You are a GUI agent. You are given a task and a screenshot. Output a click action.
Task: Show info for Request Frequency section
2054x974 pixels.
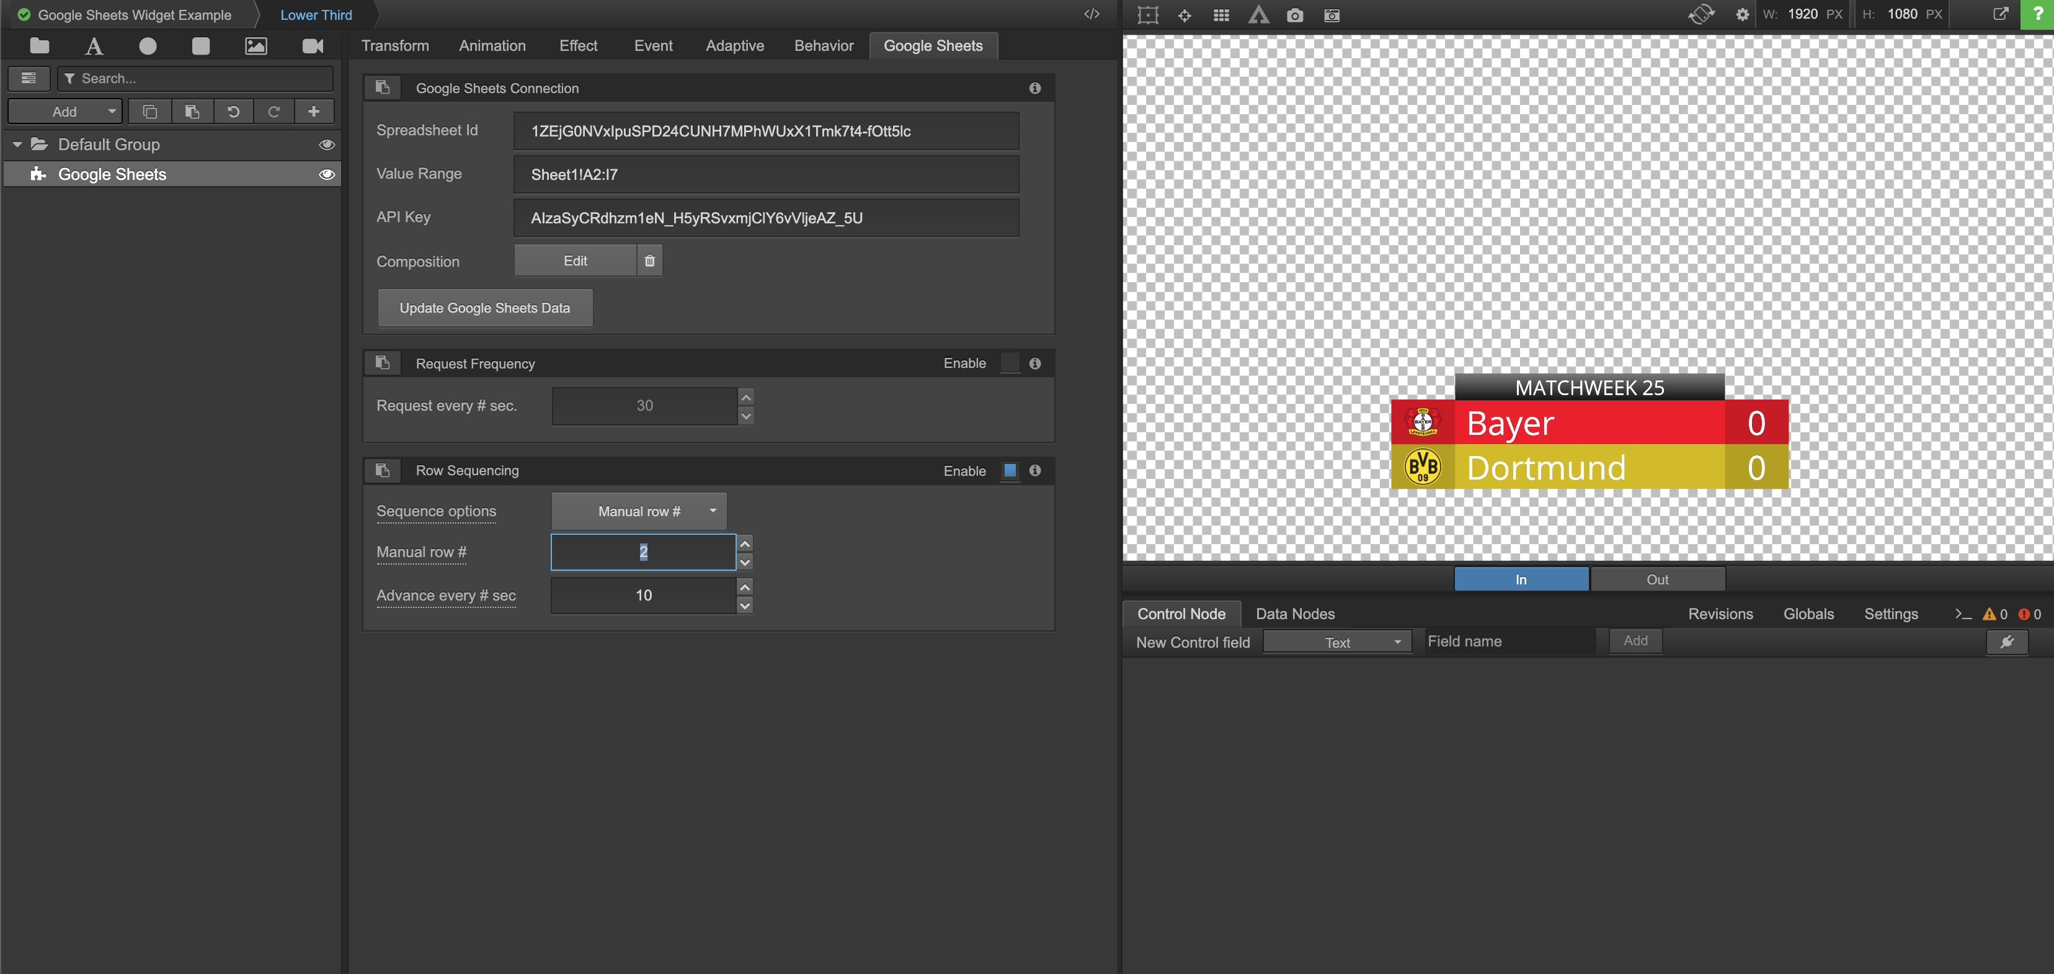[x=1035, y=363]
